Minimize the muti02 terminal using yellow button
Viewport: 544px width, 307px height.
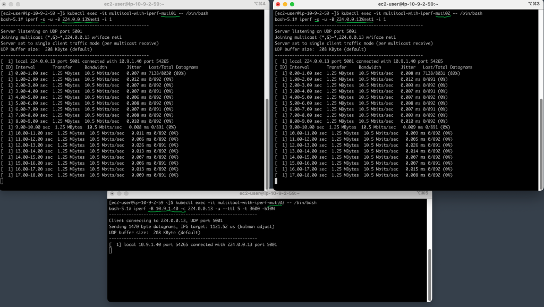[285, 4]
